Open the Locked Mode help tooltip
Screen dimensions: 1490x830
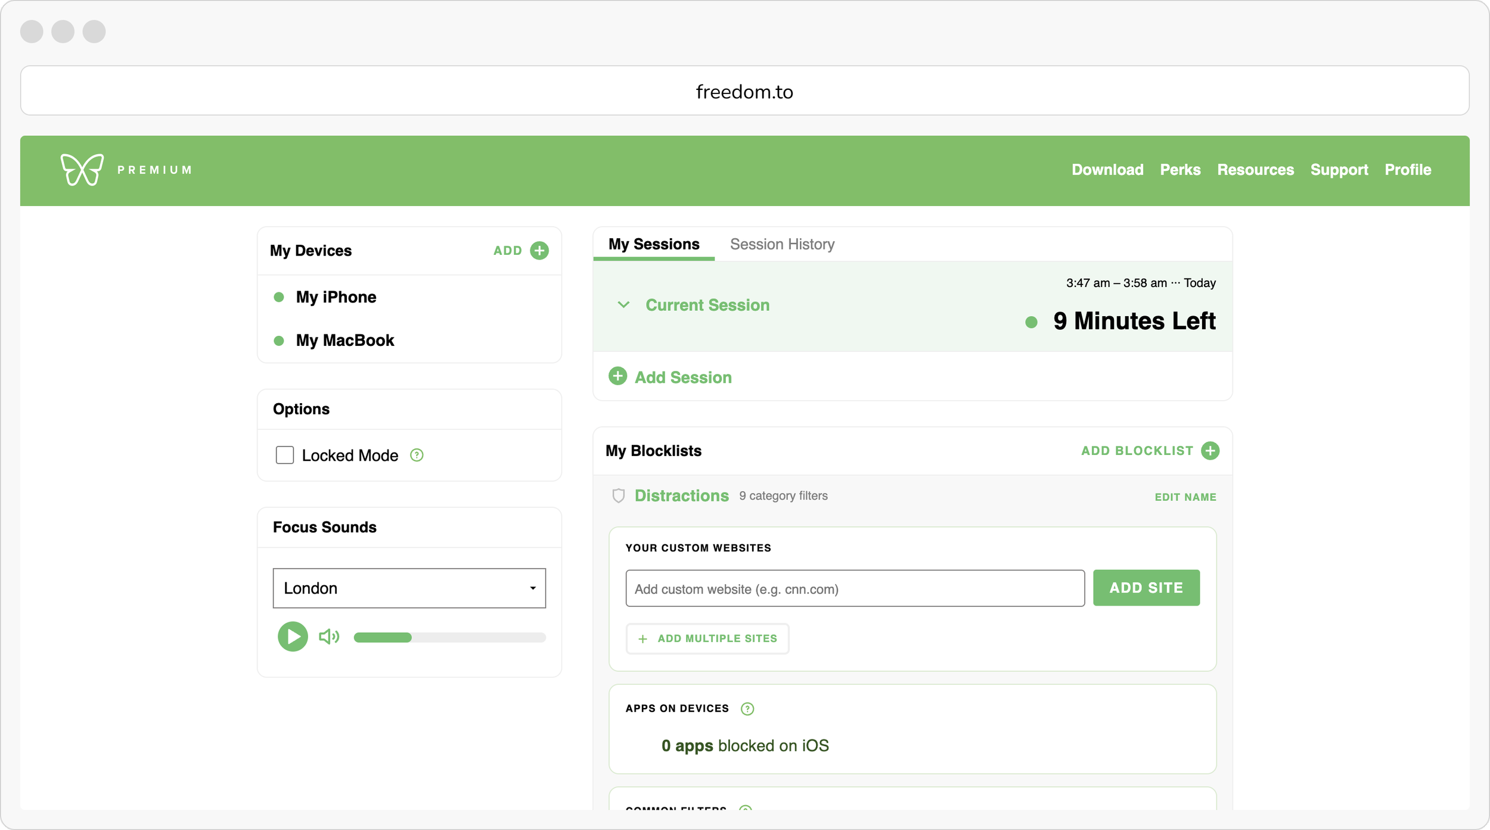[x=417, y=455]
